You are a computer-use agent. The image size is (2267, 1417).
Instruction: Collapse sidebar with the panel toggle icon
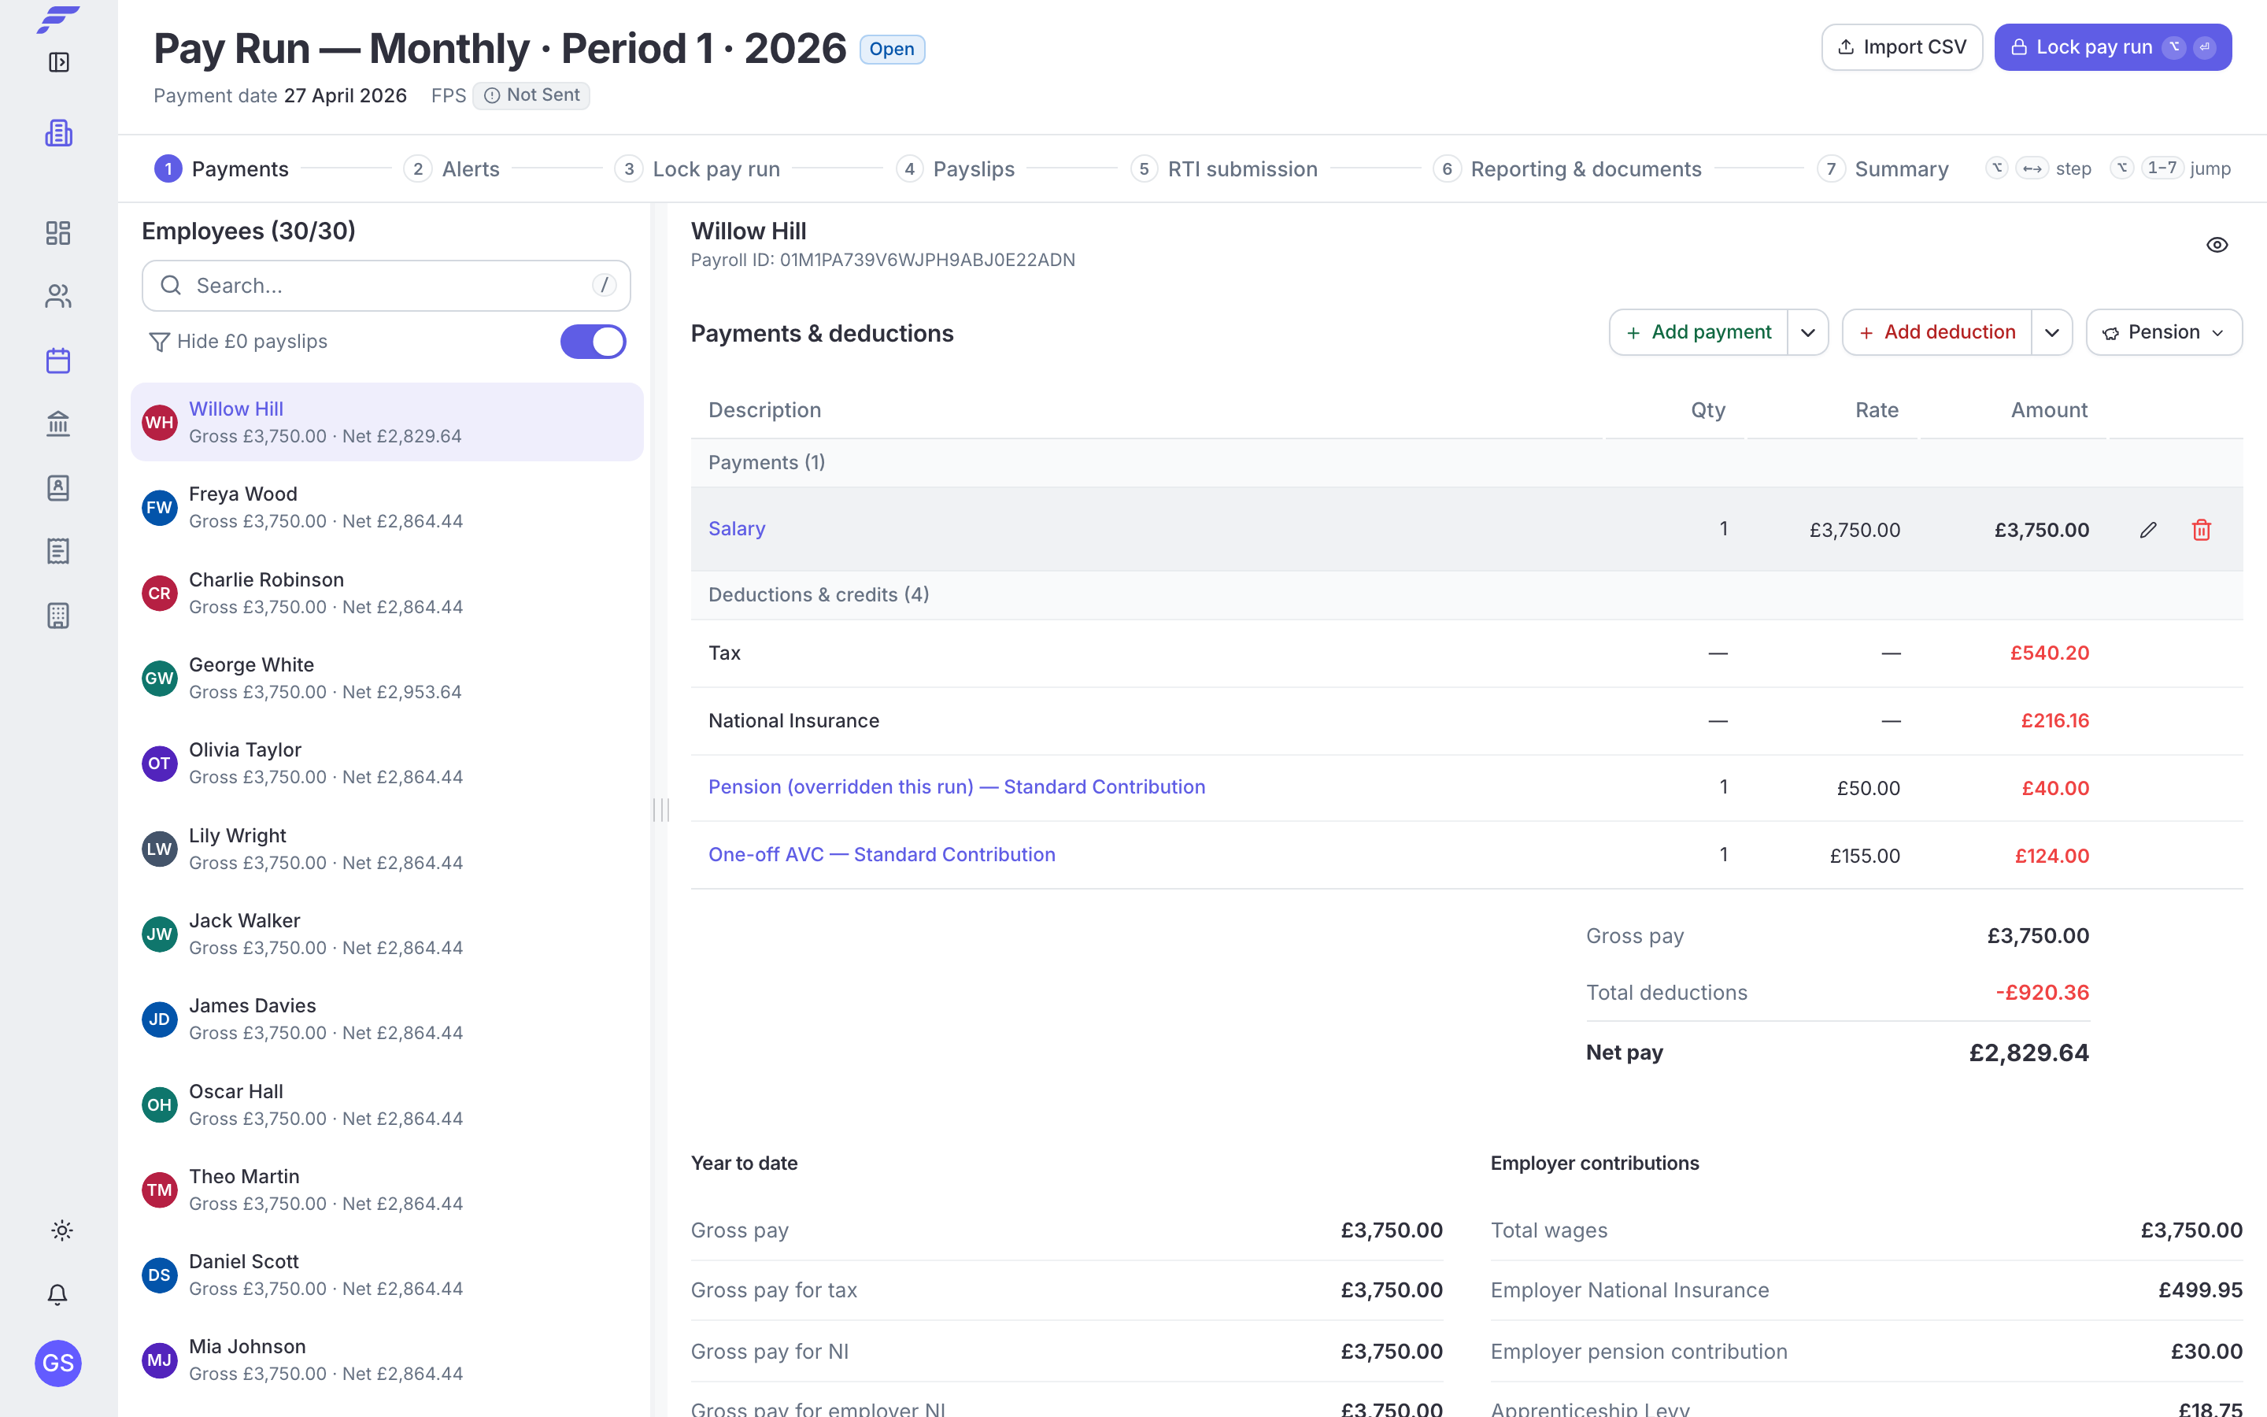(x=58, y=63)
